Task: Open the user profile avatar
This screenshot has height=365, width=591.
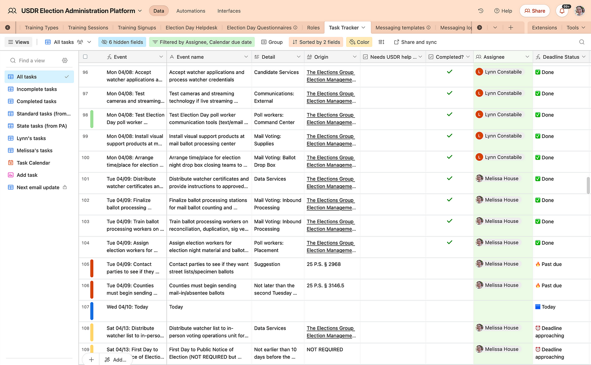Action: click(x=580, y=11)
